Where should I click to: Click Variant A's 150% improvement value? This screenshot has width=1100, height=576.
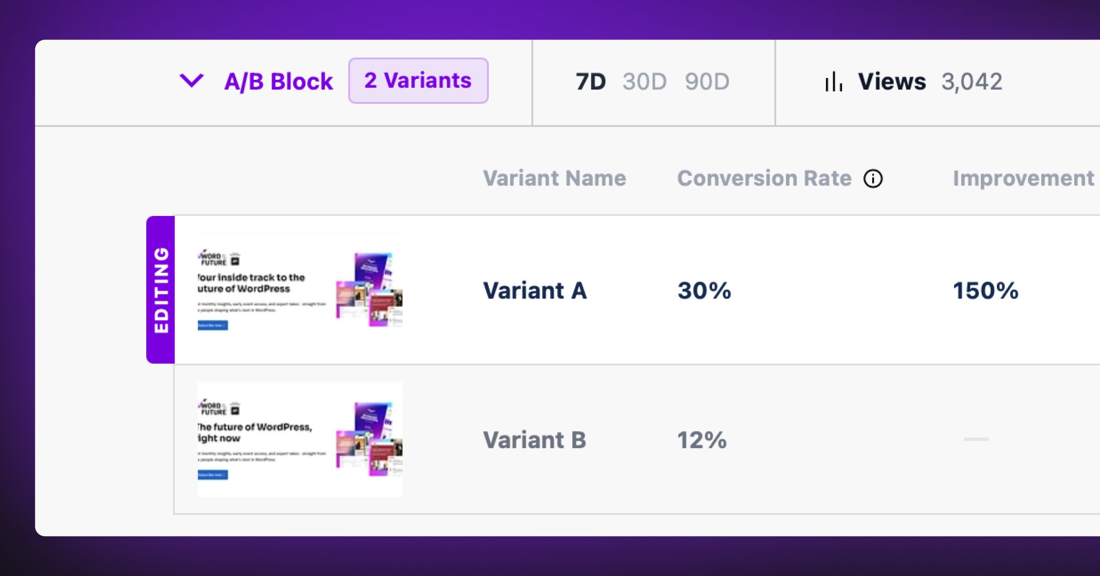tap(985, 290)
